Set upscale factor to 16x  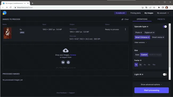(154, 65)
